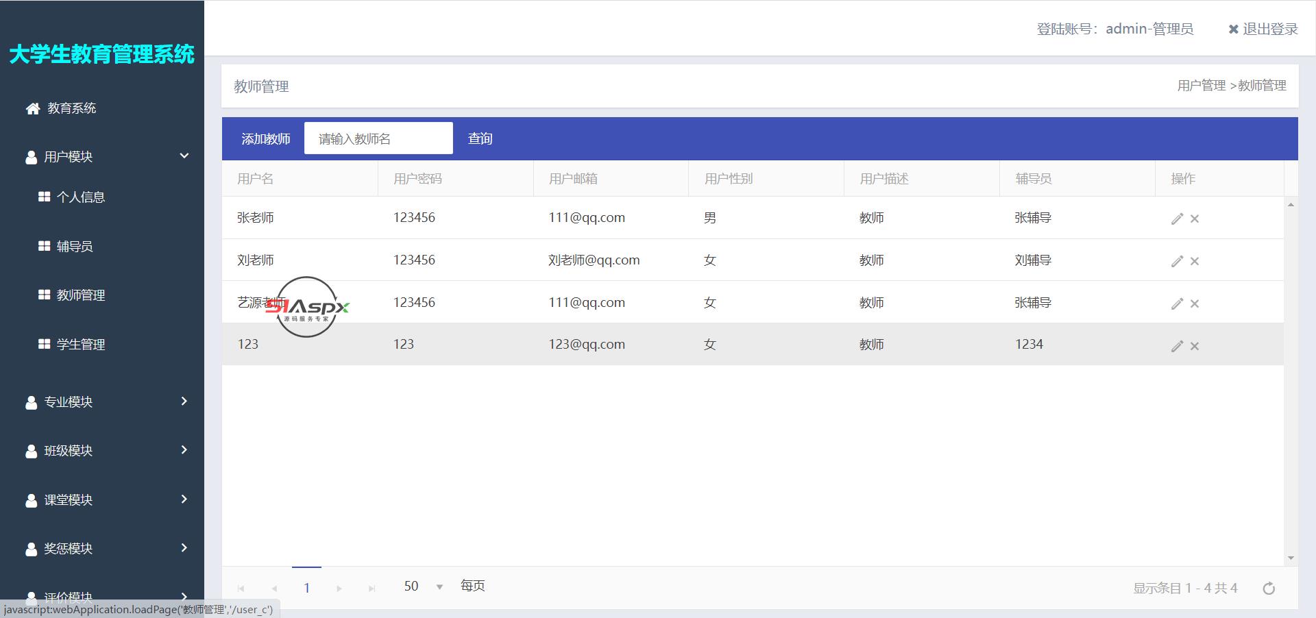Jump to last page using arrow icon
Screen dimensions: 1316x618
[x=371, y=588]
